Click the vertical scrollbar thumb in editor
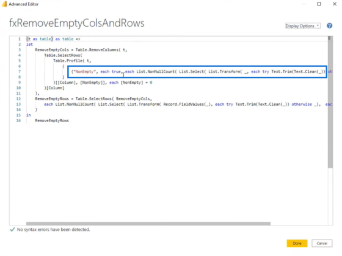342x256 pixels. [330, 102]
